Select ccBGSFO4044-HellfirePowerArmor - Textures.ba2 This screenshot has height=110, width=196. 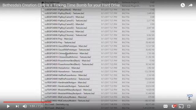pyautogui.click(x=67, y=79)
